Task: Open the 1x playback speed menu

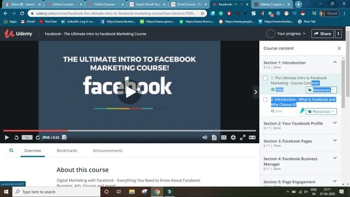Action: tap(27, 137)
